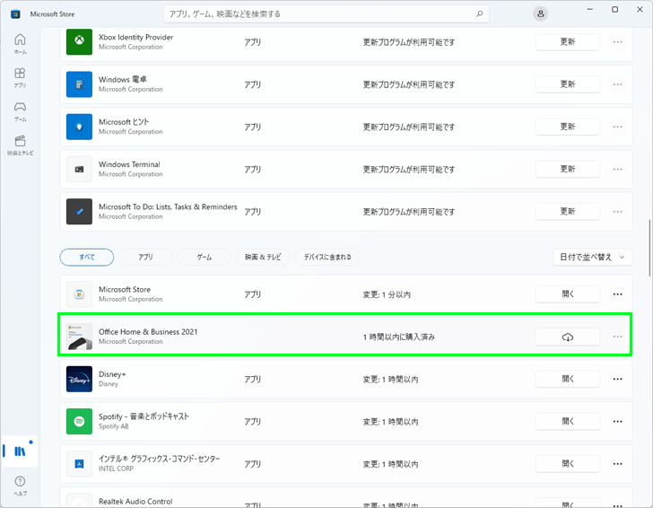Viewport: 653px width, 508px height.
Task: Click the Microsoft ヒント app icon
Action: pos(79,127)
